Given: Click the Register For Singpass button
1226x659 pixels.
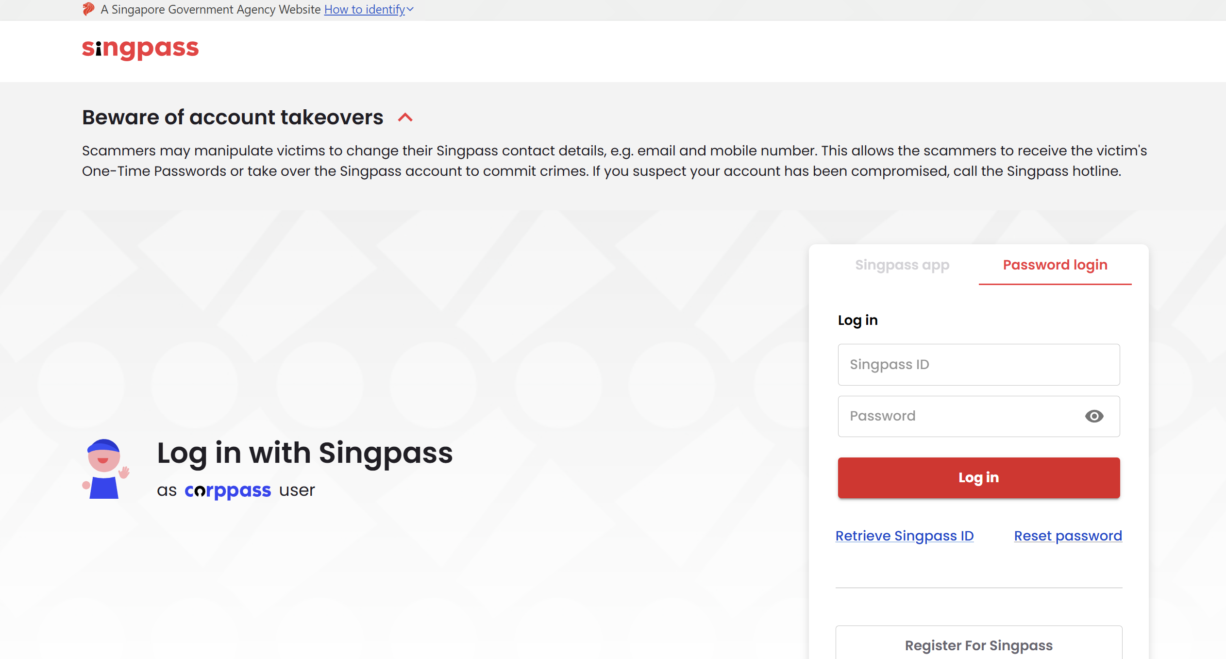Looking at the screenshot, I should coord(979,642).
